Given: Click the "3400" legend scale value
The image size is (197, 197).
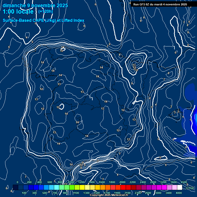Looking at the screenshot, I should 169,193.
